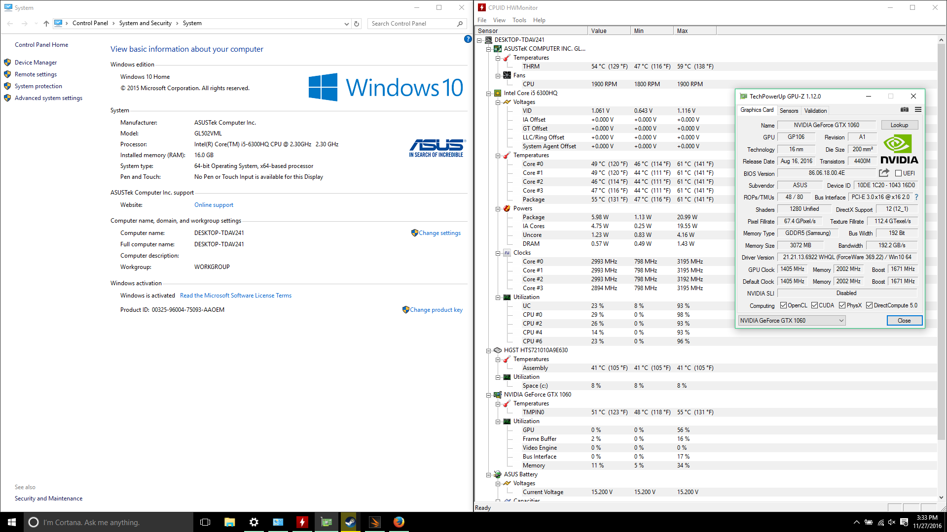The width and height of the screenshot is (947, 532).
Task: Collapse the Intel Core i5 6300HQ node
Action: (488, 94)
